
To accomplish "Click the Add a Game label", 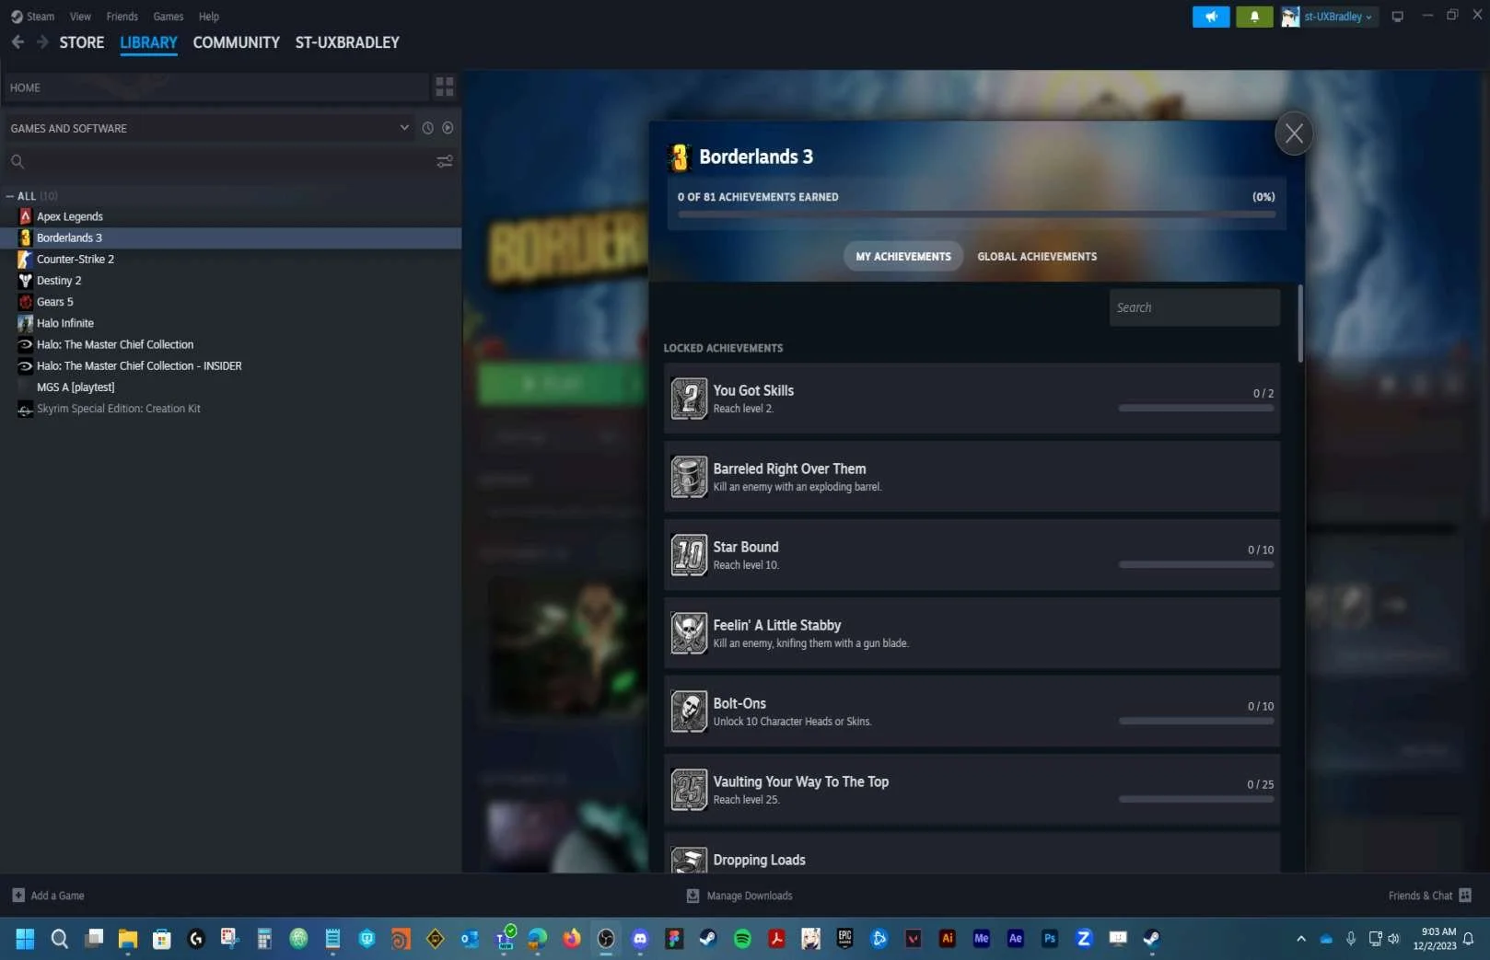I will pos(57,896).
